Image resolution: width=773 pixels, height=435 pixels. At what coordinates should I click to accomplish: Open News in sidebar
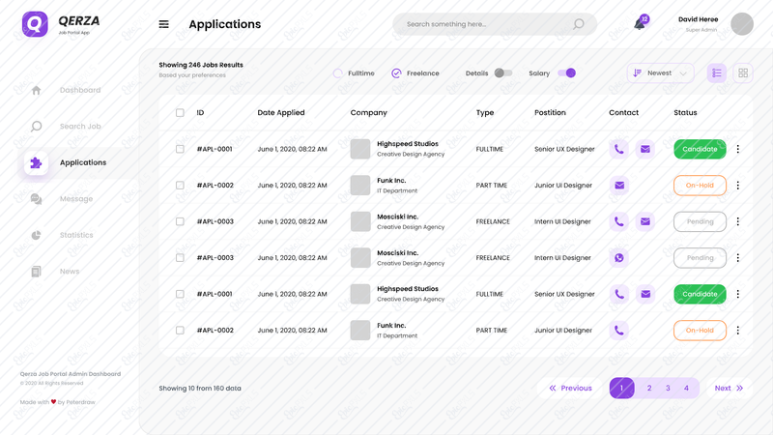pos(70,272)
